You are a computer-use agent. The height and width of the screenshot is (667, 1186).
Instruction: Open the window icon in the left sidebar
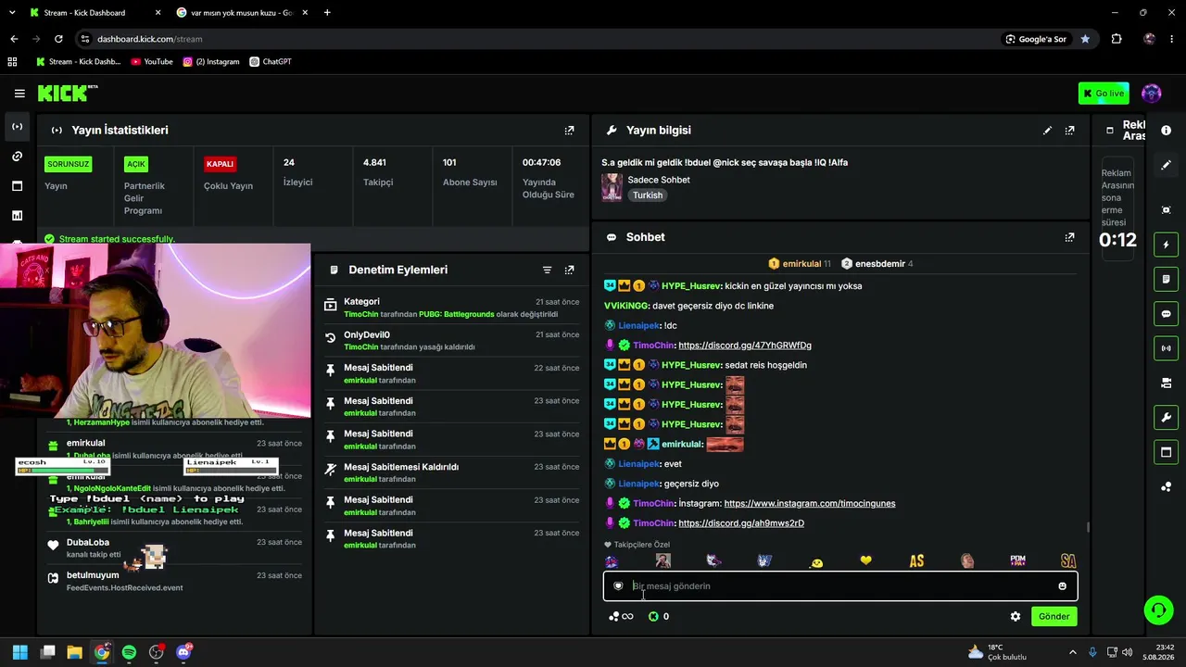click(17, 186)
